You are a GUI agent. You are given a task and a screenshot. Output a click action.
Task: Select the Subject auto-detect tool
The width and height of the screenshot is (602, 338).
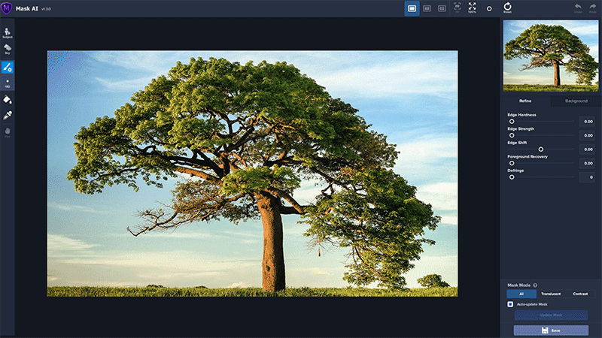(8, 32)
